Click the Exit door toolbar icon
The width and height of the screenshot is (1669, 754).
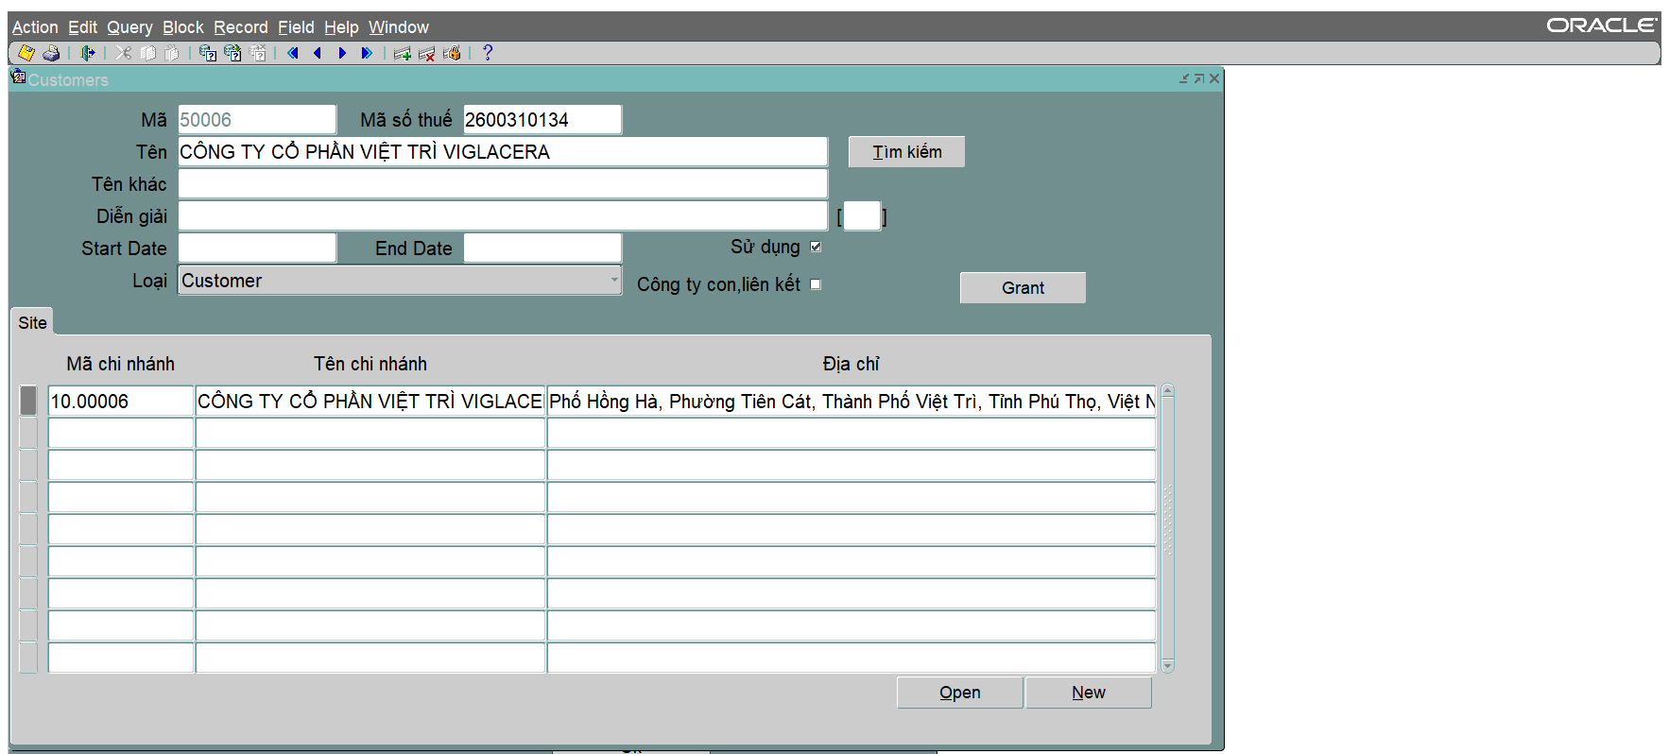pyautogui.click(x=88, y=53)
